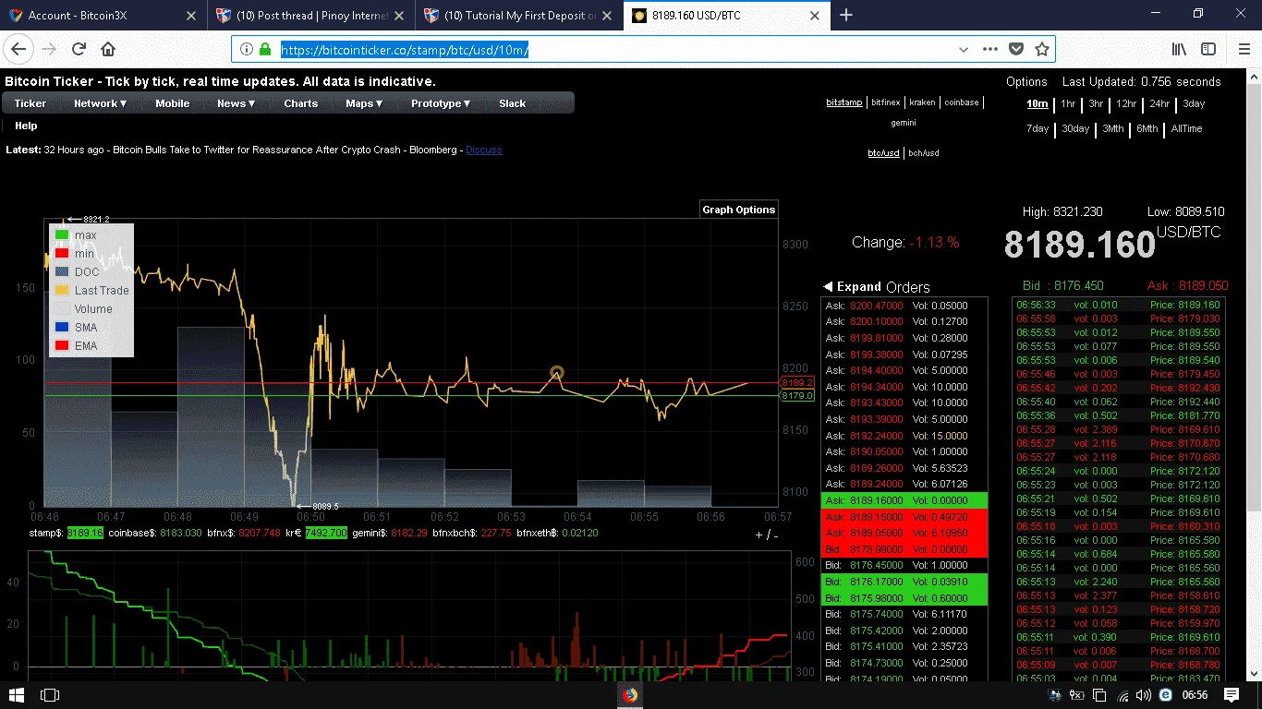This screenshot has width=1262, height=709.
Task: Open the Firefox hamburger menu
Action: (x=1243, y=49)
